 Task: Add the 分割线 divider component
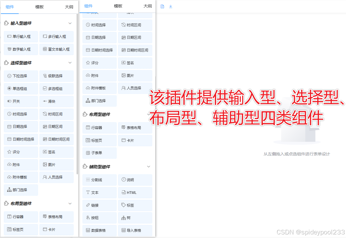pyautogui.click(x=99, y=180)
